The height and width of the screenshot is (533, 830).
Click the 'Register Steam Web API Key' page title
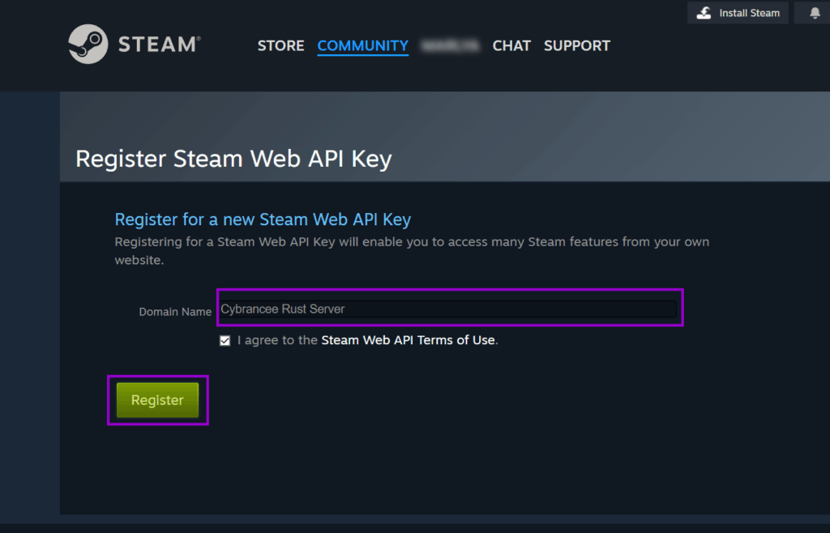[x=233, y=159]
